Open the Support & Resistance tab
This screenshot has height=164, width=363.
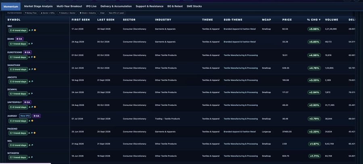pyautogui.click(x=150, y=6)
